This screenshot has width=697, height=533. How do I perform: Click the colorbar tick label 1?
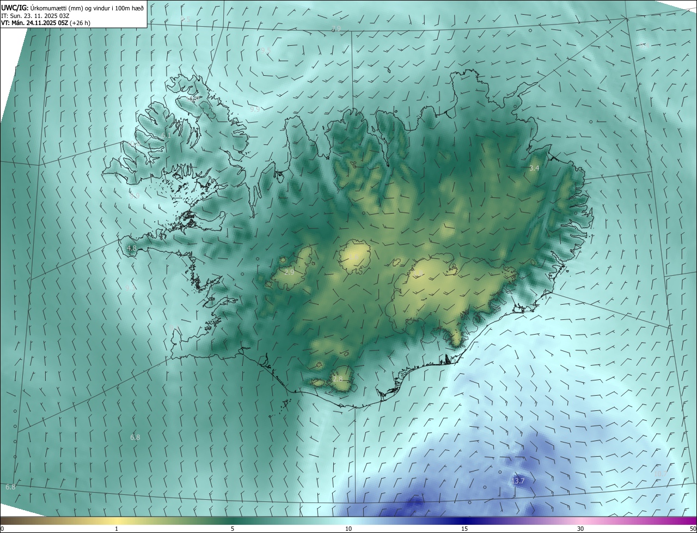[x=117, y=529]
